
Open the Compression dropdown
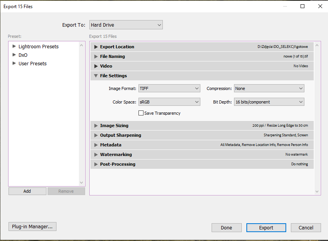click(269, 88)
